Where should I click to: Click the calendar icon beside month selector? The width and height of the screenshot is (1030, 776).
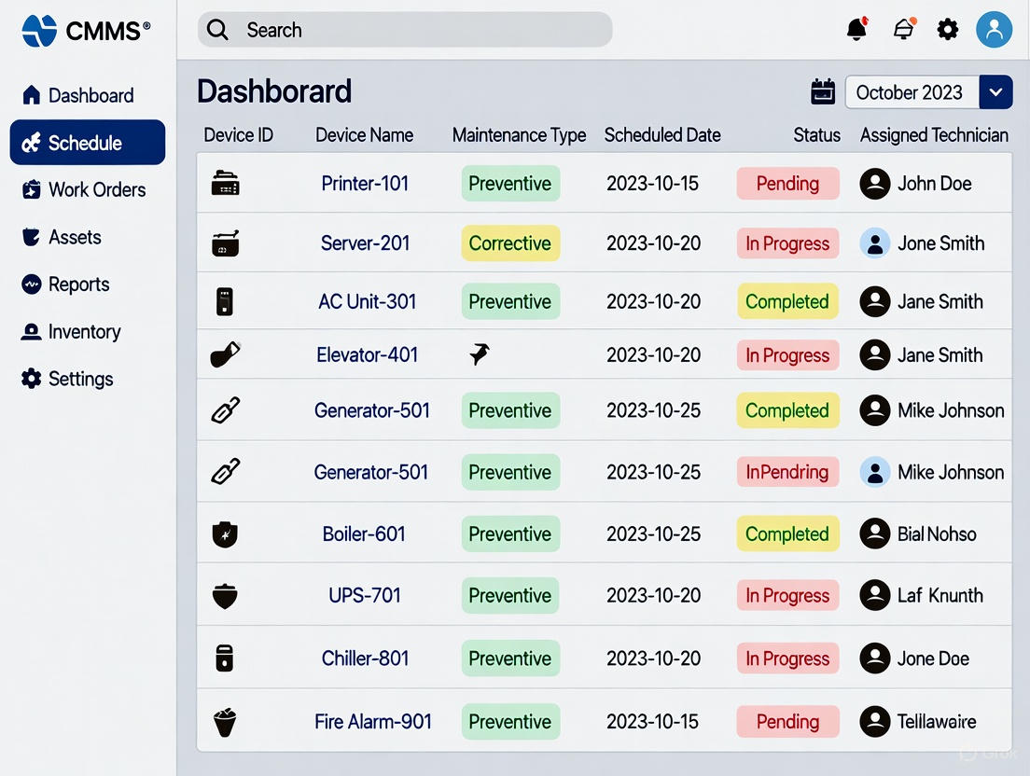pos(823,92)
